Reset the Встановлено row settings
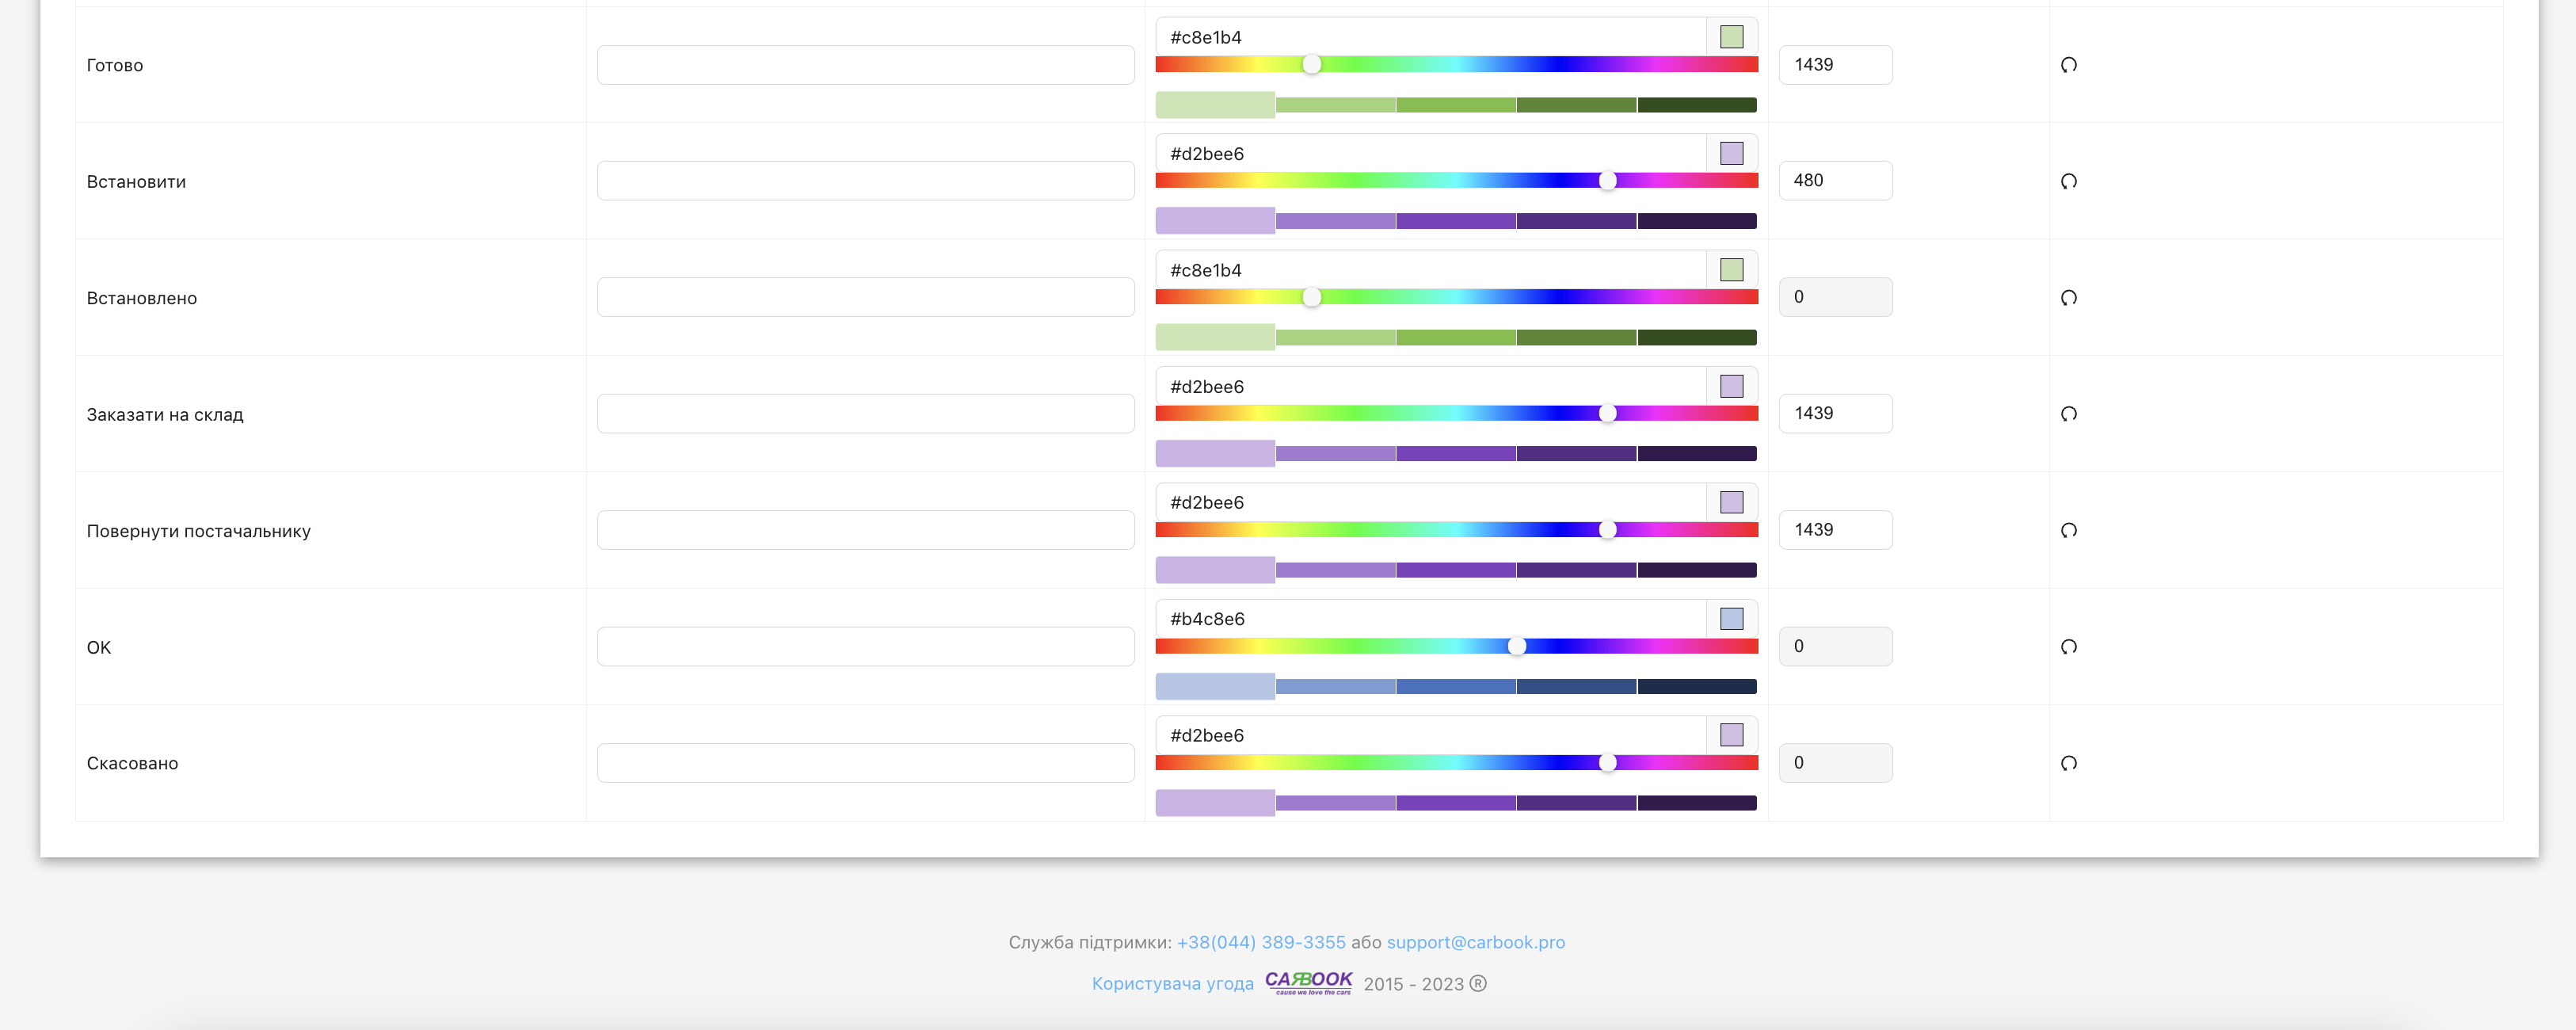This screenshot has width=2576, height=1030. coord(2069,298)
